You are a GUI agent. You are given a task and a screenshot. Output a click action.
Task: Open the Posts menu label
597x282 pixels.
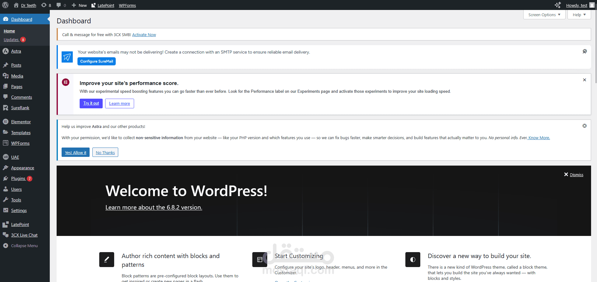click(16, 65)
